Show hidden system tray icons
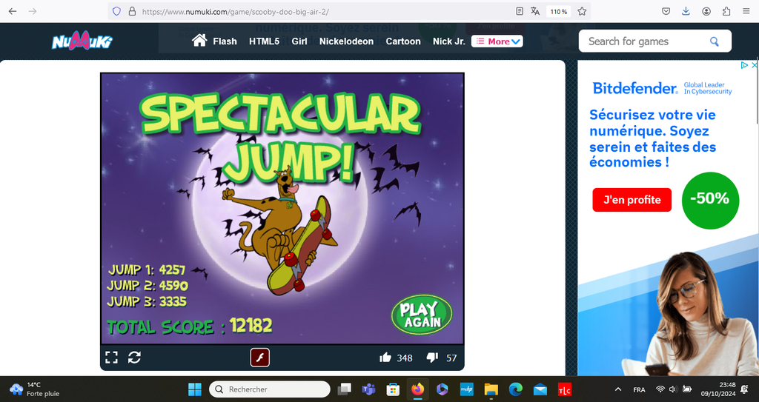 (x=618, y=389)
